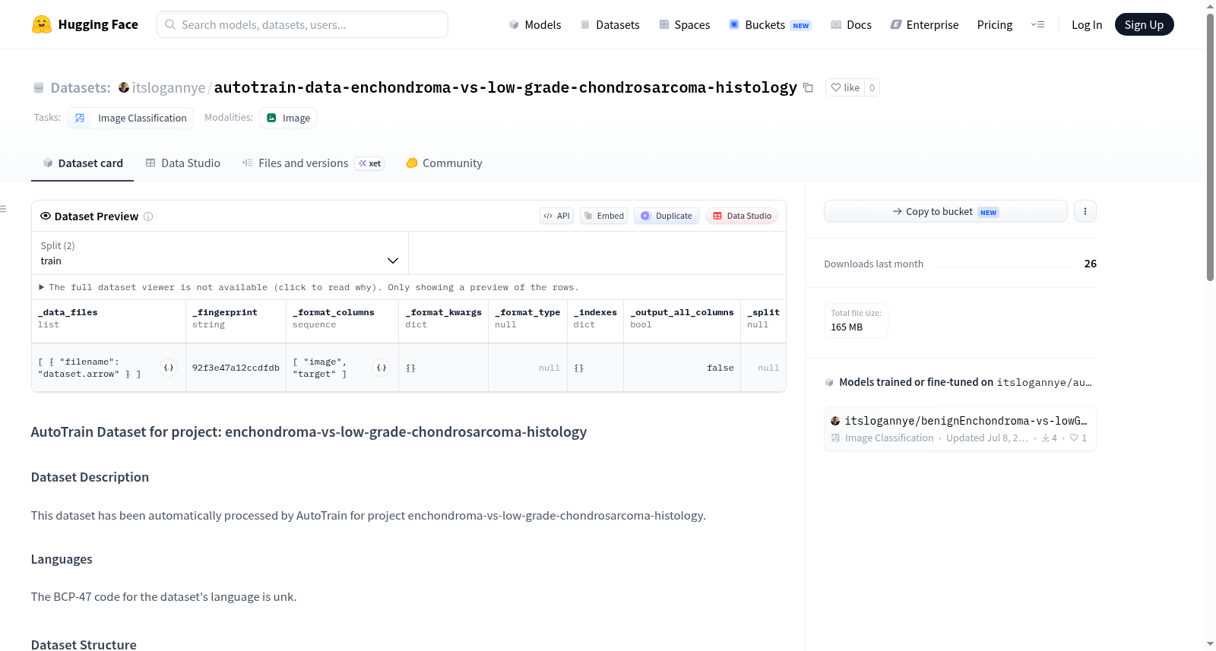Click the Hugging Face logo icon
Image resolution: width=1216 pixels, height=651 pixels.
[42, 24]
